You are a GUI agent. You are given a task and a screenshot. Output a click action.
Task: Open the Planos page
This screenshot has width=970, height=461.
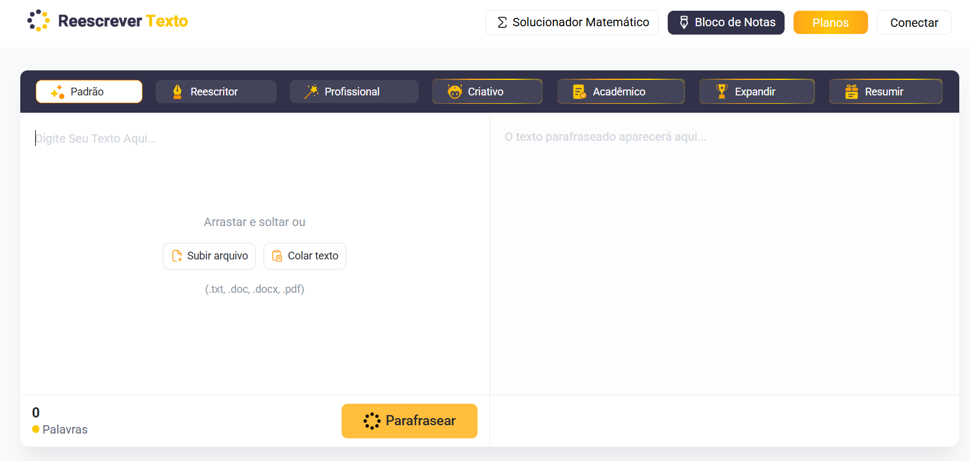(x=830, y=23)
